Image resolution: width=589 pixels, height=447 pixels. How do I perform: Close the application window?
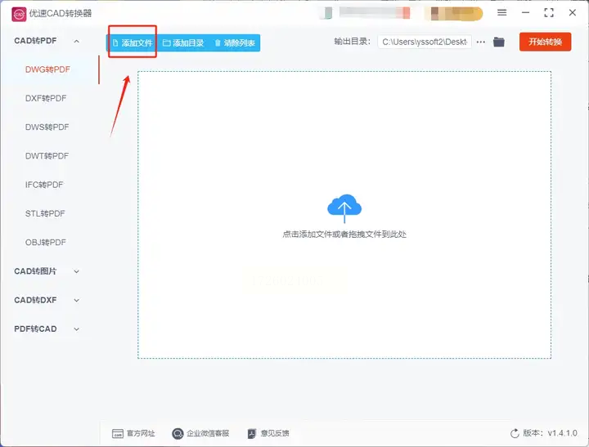point(573,13)
